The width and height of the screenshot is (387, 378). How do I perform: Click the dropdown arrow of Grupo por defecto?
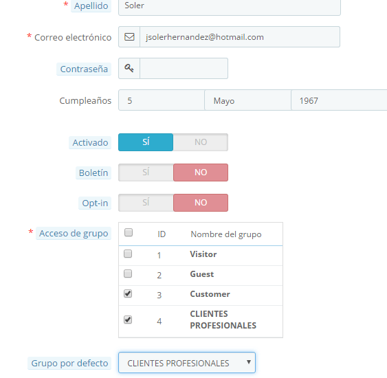click(x=249, y=362)
